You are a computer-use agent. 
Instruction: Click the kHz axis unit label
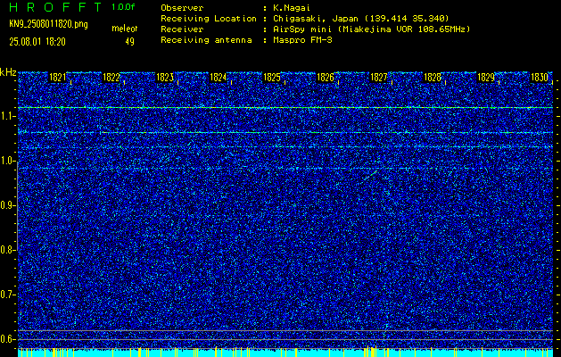(8, 72)
